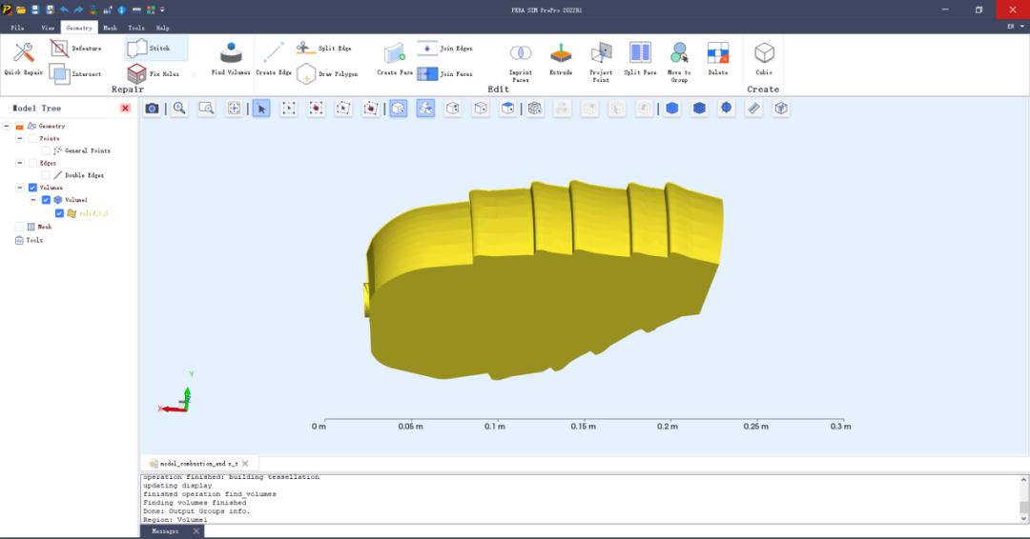Open the Tools ribbon tab
The image size is (1030, 539).
(x=136, y=28)
